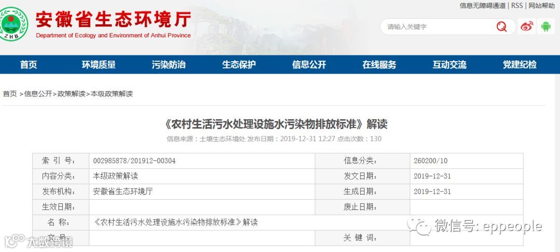Open the 互动交流 navigation item
Image resolution: width=560 pixels, height=252 pixels.
tap(449, 65)
